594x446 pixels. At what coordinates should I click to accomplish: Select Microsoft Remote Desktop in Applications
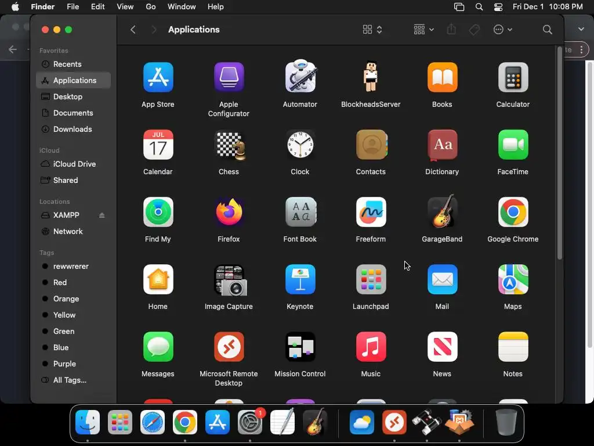(229, 347)
